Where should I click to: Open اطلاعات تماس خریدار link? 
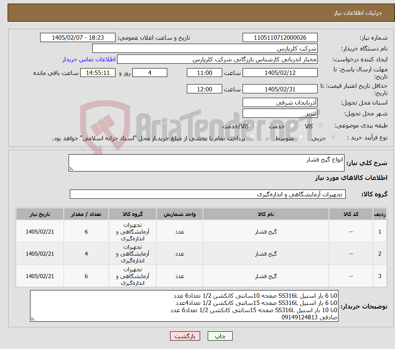(x=89, y=59)
